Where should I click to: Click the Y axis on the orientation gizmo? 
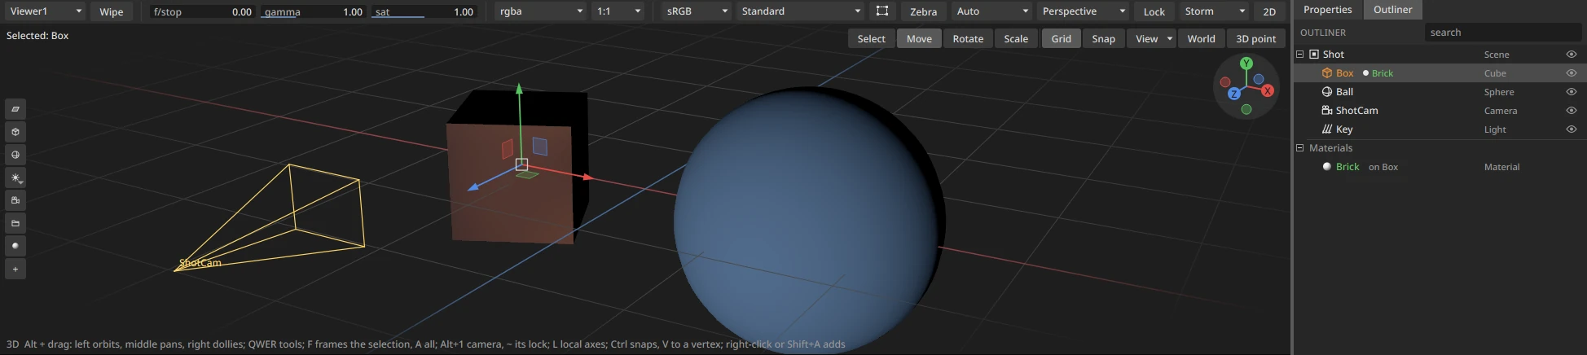[1246, 64]
